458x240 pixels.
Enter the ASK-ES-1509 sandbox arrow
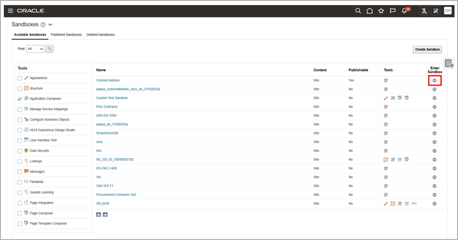point(434,116)
